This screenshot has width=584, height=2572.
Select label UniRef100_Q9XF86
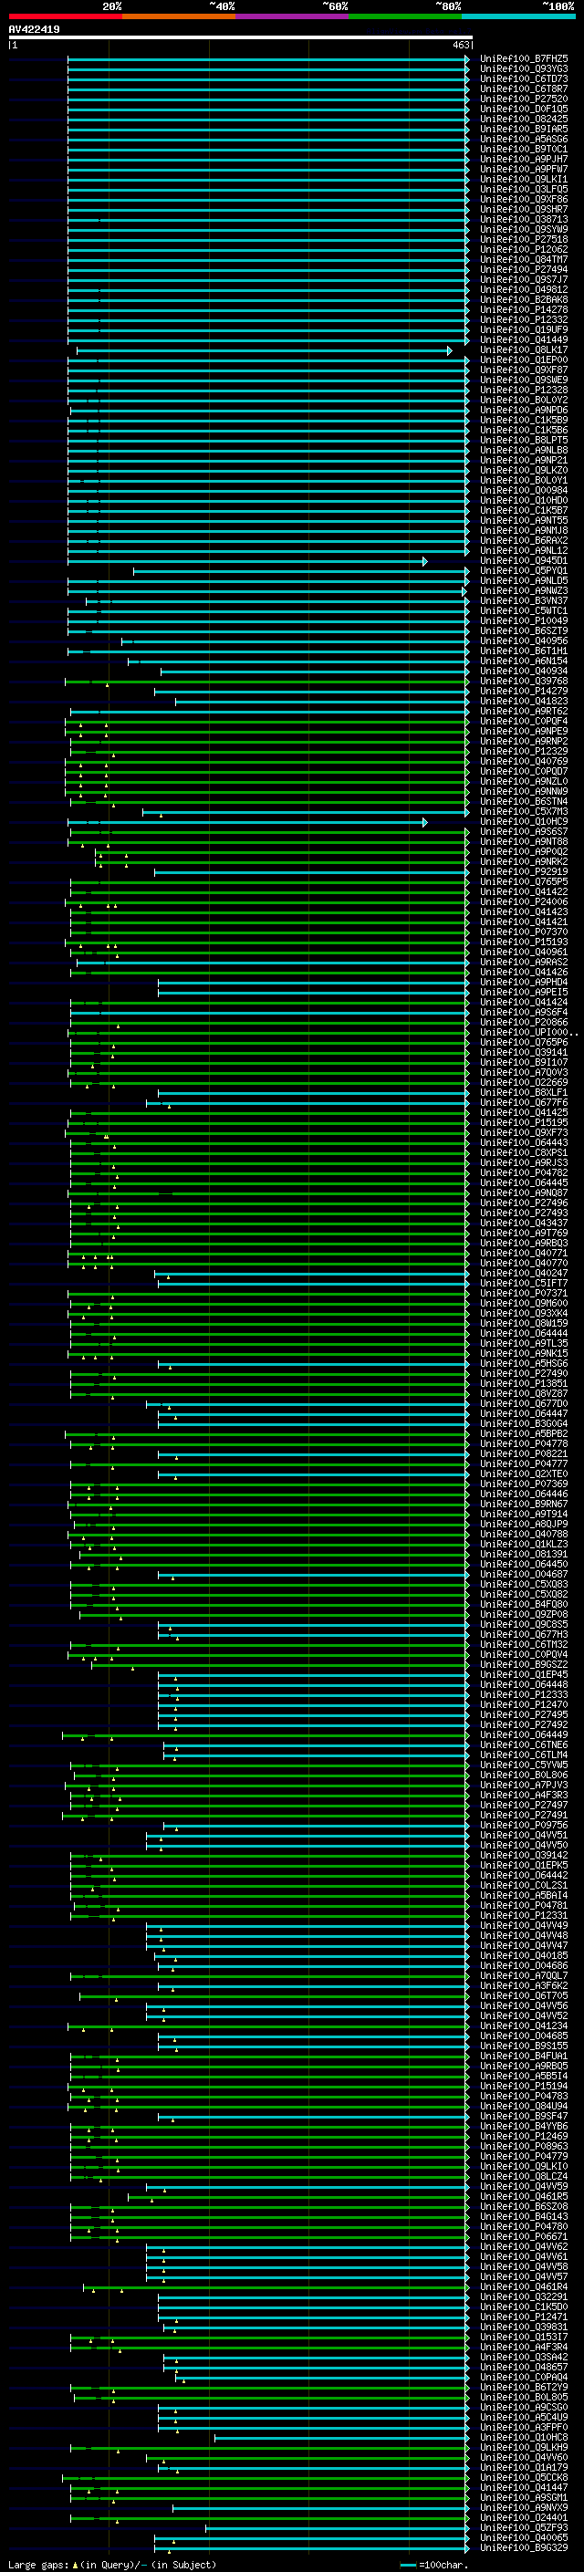click(523, 199)
